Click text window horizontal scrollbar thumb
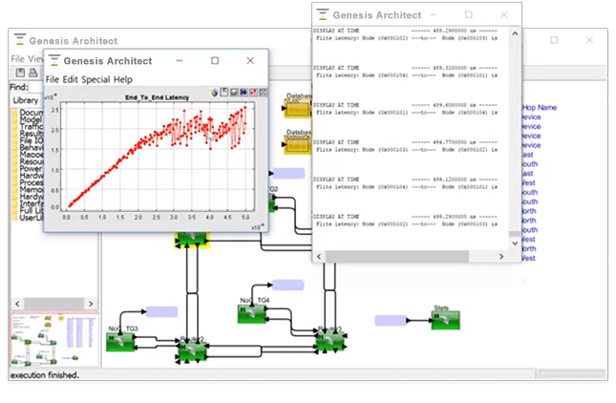This screenshot has width=616, height=403. (x=396, y=257)
